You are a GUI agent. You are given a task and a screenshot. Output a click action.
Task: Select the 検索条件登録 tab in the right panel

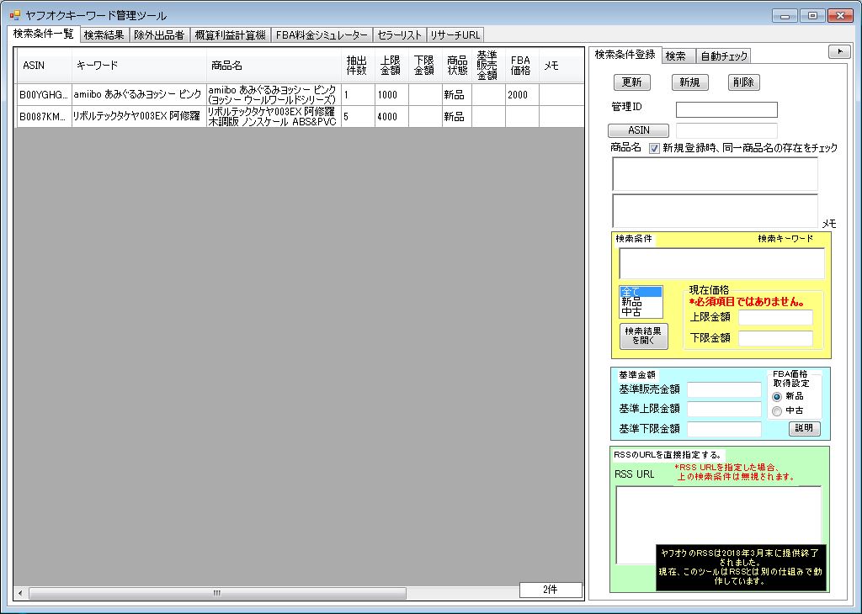[x=625, y=55]
